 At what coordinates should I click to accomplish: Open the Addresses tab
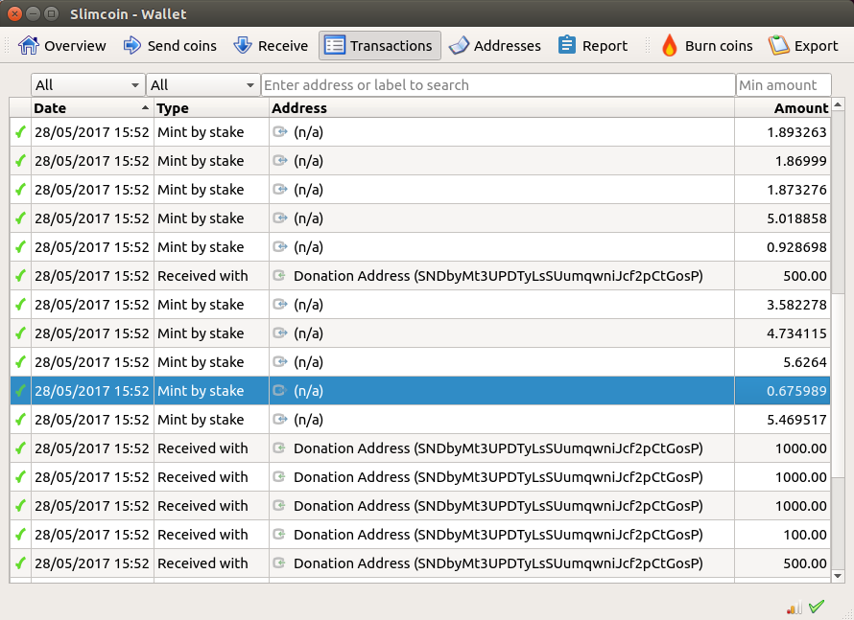pos(494,46)
